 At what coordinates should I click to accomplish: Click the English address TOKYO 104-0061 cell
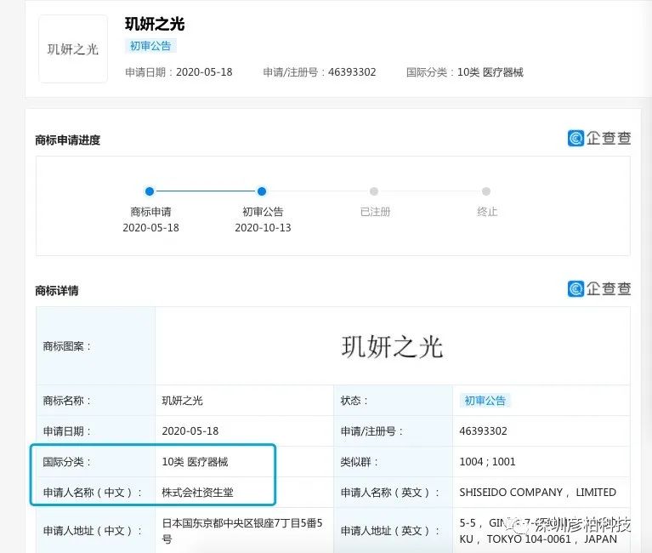coord(541,531)
